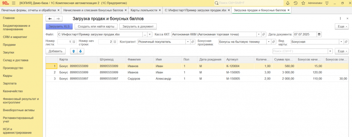This screenshot has height=137, width=352.
Task: Open notifications bell icon
Action: (288, 3)
